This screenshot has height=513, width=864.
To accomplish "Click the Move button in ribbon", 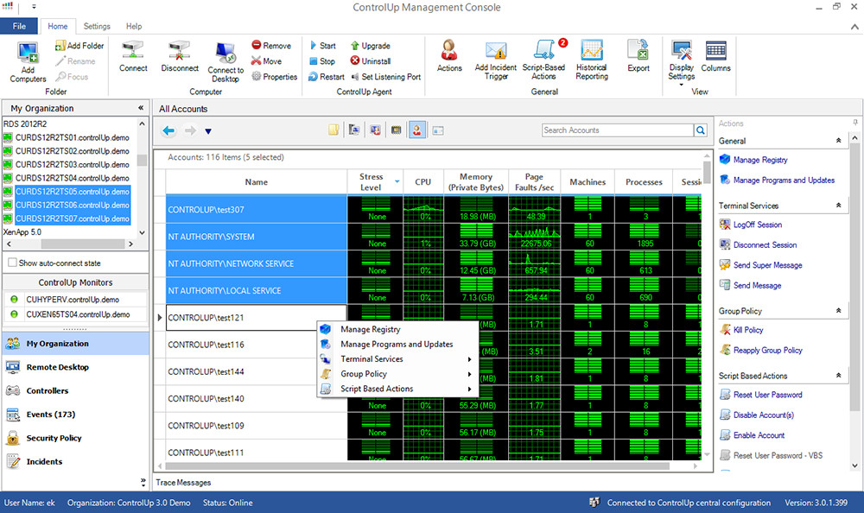I will pyautogui.click(x=266, y=61).
